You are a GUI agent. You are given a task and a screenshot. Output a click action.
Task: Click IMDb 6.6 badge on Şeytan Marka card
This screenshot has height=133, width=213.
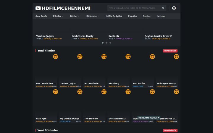click(x=176, y=92)
